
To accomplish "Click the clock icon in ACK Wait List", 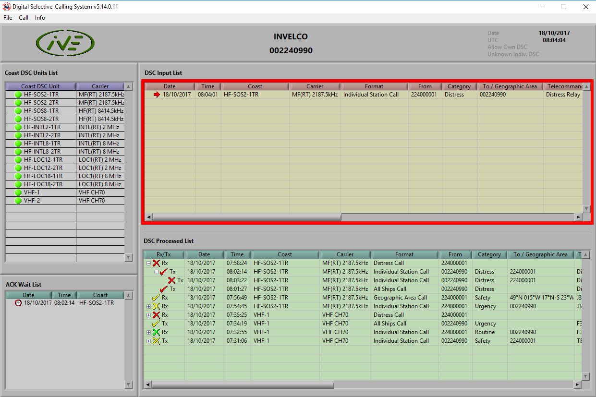I will pos(18,303).
